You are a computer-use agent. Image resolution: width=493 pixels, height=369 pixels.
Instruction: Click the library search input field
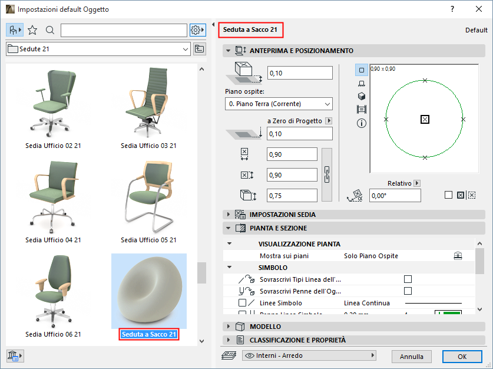(x=124, y=30)
